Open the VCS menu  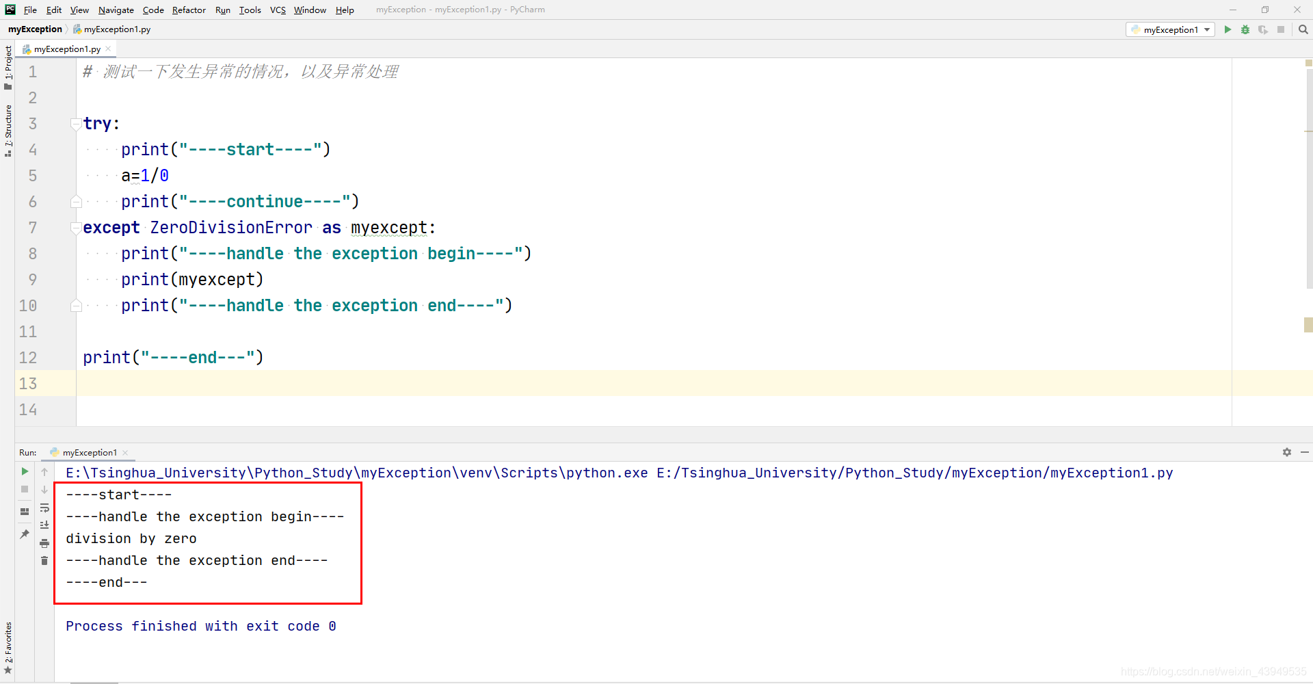pyautogui.click(x=278, y=10)
